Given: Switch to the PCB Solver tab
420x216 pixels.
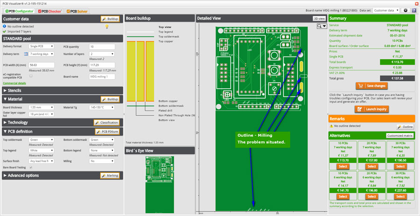Looking at the screenshot, I should (x=77, y=11).
